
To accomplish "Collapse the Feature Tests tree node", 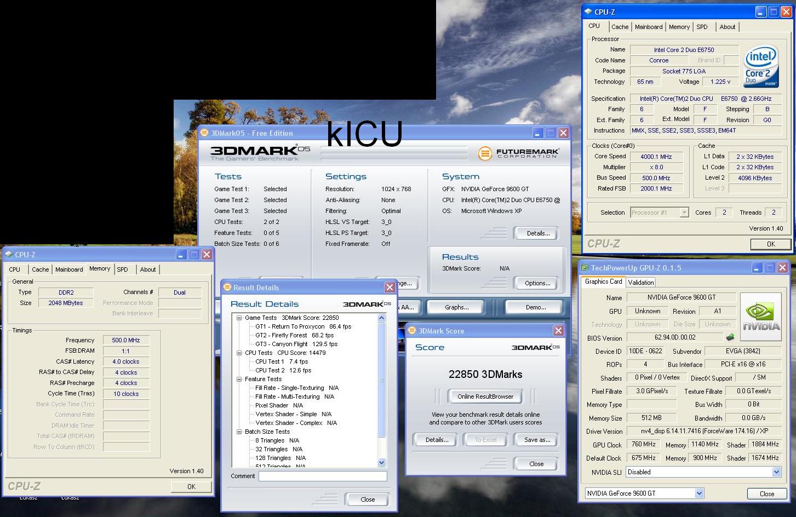I will tap(239, 379).
